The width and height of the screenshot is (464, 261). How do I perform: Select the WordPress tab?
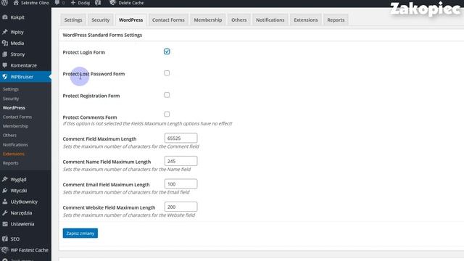point(130,20)
